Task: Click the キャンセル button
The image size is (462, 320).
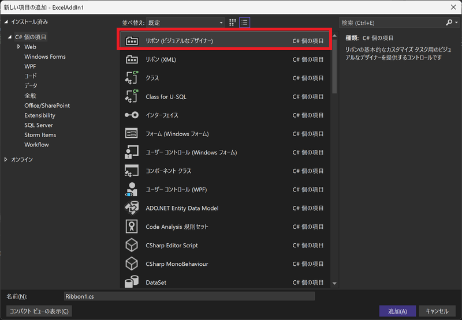Action: point(437,311)
